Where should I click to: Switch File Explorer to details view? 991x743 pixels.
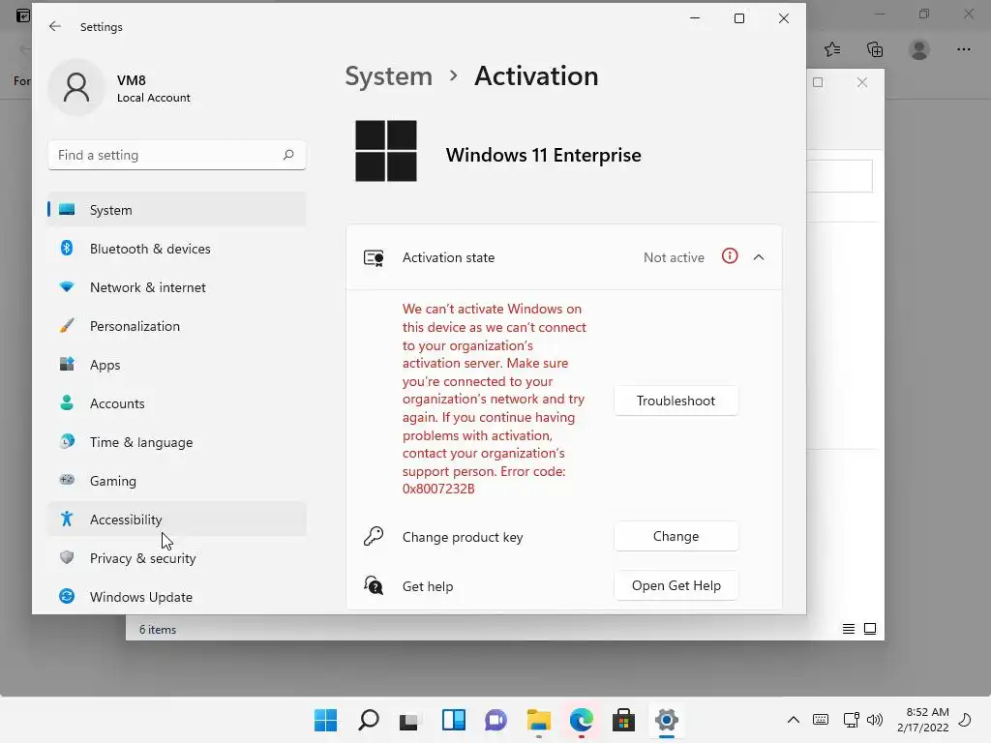[x=848, y=629]
